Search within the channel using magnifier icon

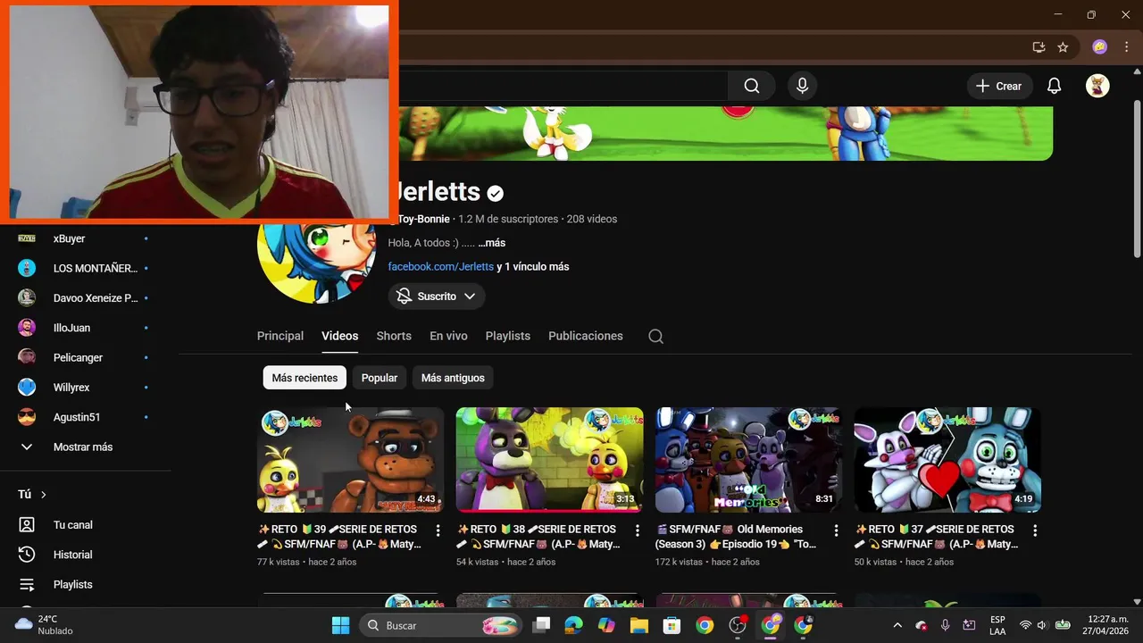click(655, 337)
